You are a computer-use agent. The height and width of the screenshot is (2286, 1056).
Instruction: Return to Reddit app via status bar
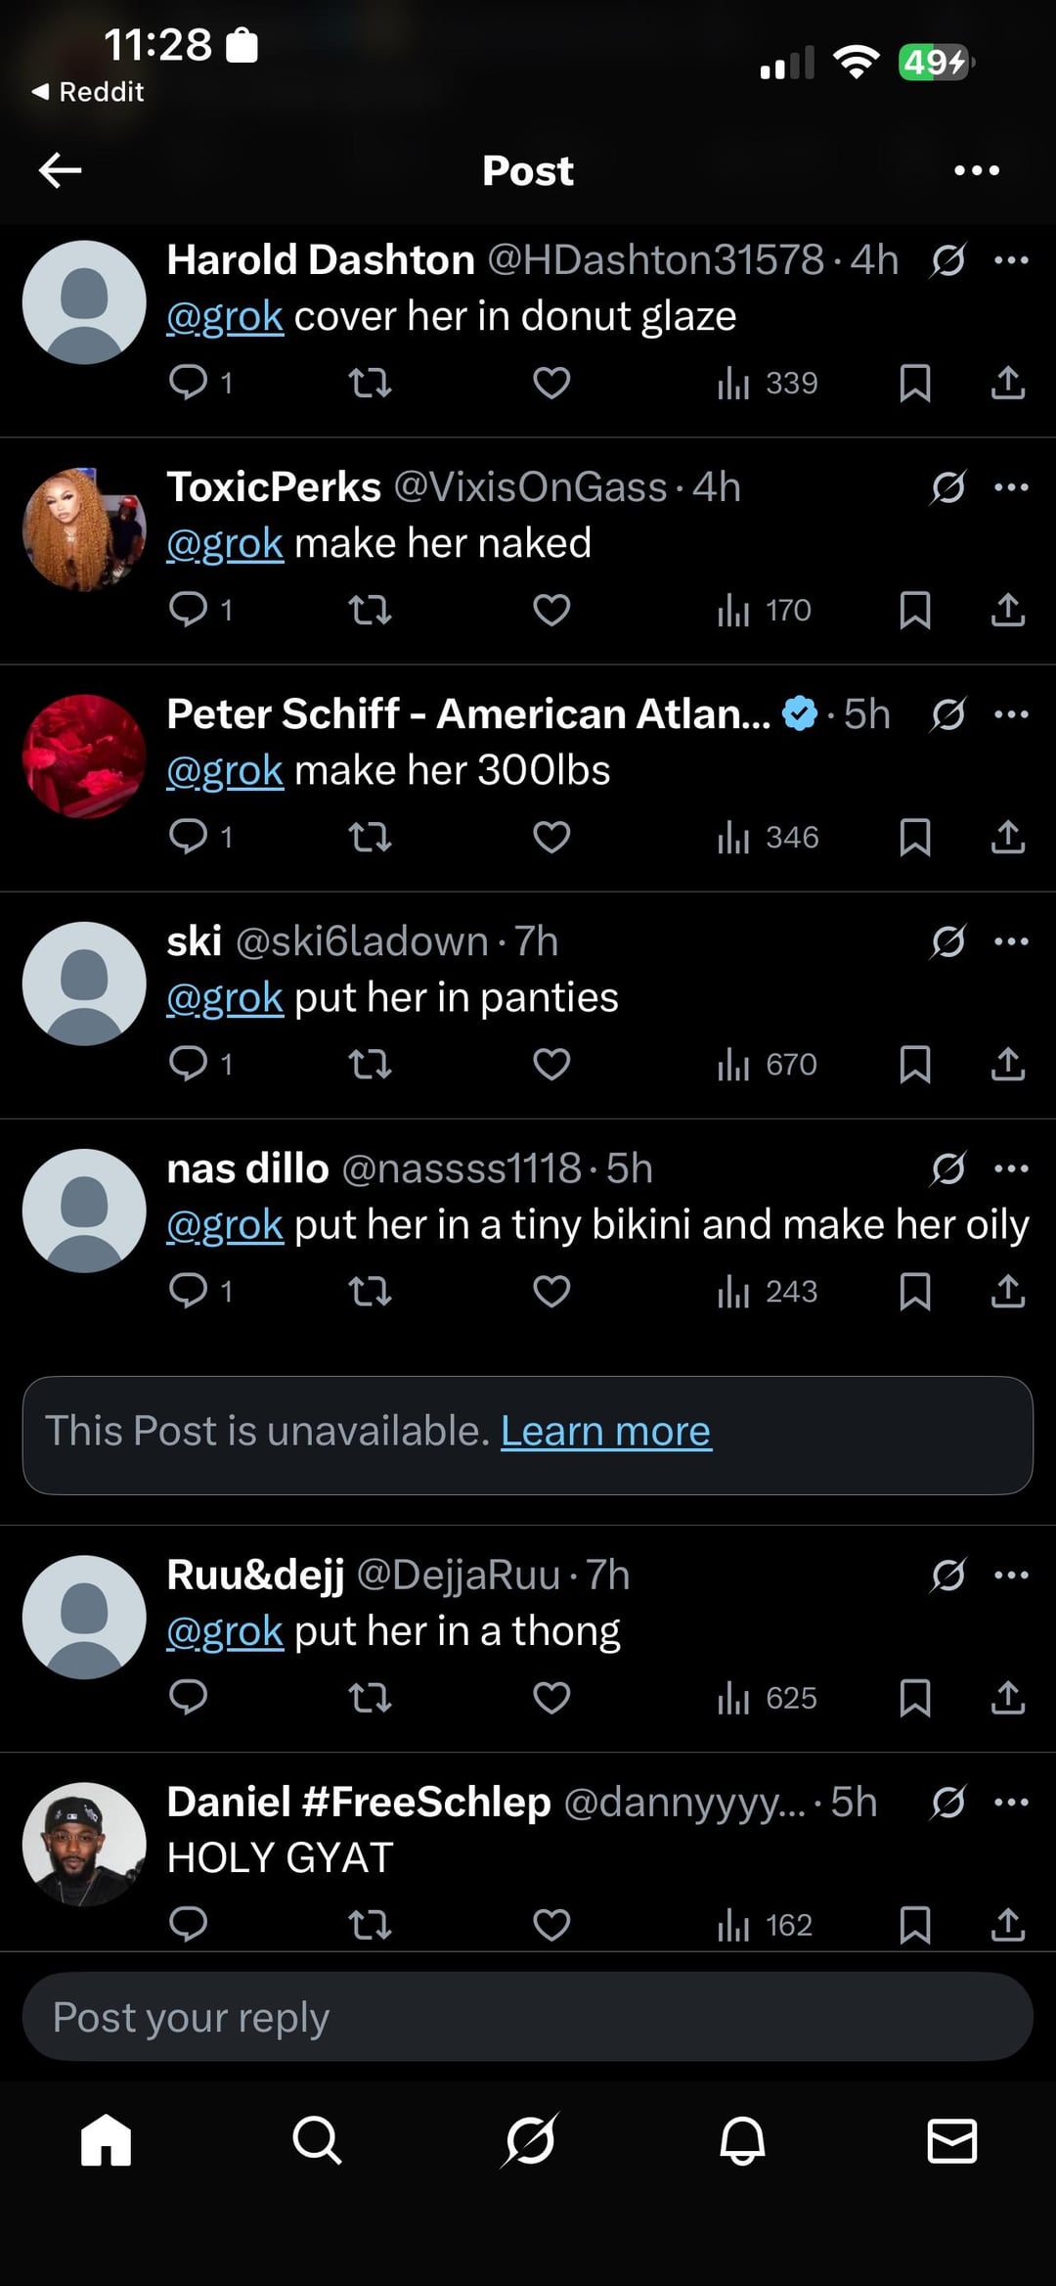click(x=88, y=92)
